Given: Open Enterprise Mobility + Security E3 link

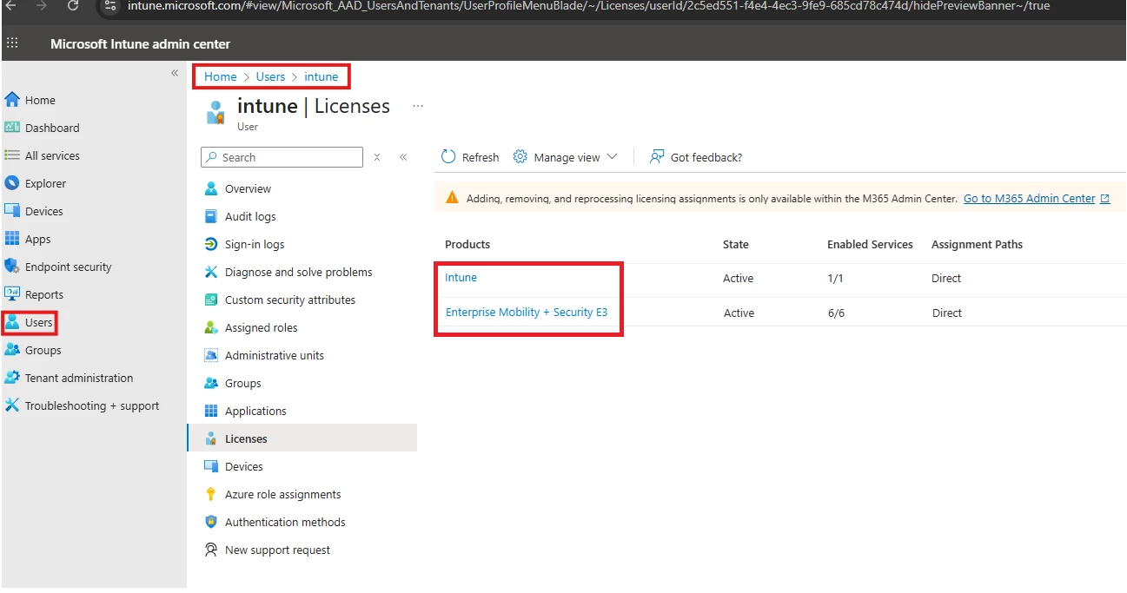Looking at the screenshot, I should [x=527, y=313].
